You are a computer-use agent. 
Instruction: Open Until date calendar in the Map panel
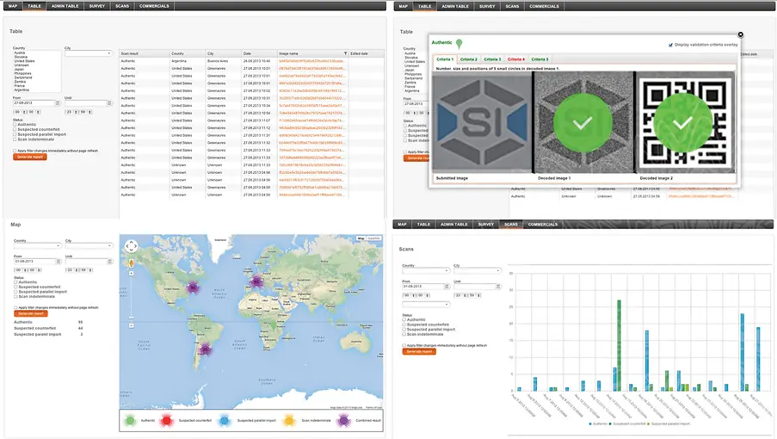point(109,261)
